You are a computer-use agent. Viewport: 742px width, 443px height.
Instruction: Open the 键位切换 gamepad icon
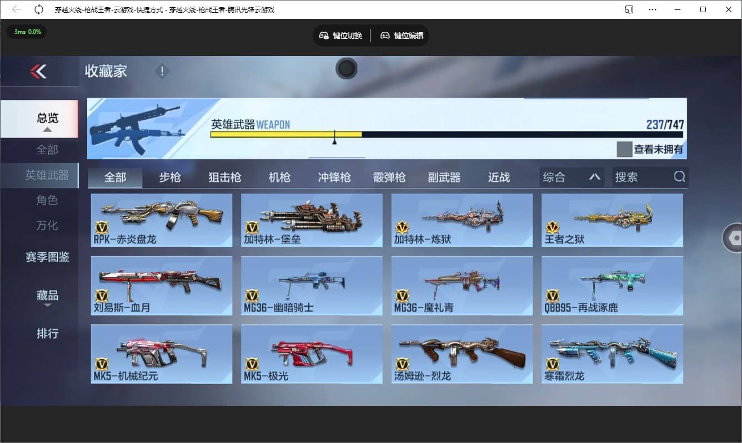[x=324, y=35]
